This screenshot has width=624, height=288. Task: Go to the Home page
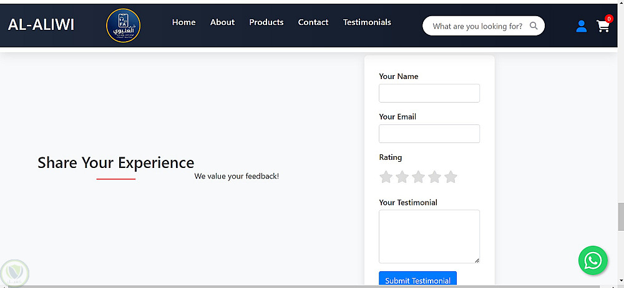coord(184,22)
